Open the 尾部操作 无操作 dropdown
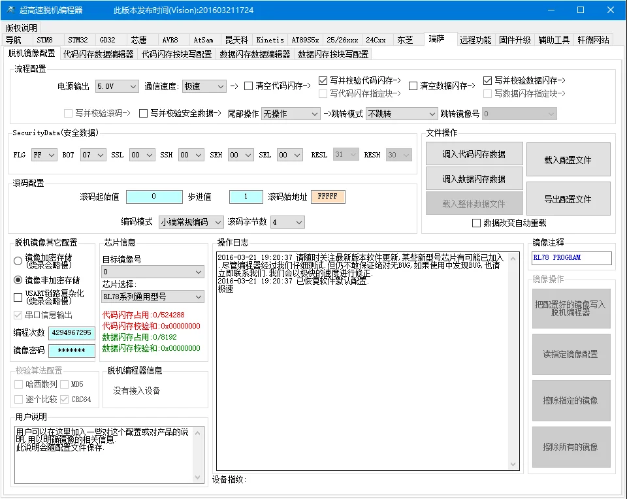The height and width of the screenshot is (499, 627). [291, 114]
